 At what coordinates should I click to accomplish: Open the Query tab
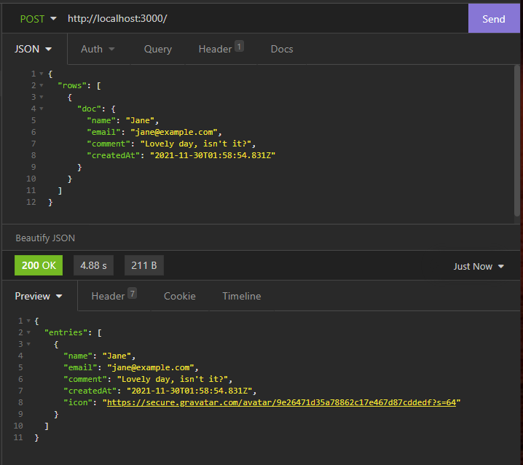tap(158, 50)
